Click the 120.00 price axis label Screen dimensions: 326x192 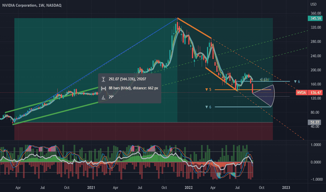316,98
